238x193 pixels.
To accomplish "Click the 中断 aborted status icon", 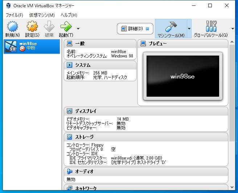I will click(x=22, y=48).
